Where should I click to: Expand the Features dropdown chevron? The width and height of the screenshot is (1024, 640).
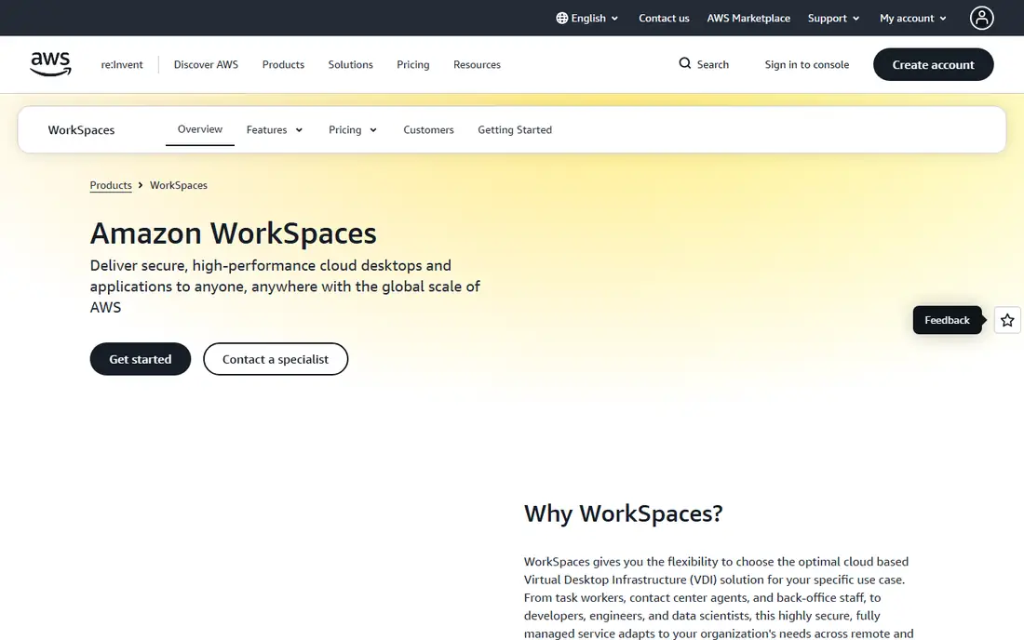point(299,130)
